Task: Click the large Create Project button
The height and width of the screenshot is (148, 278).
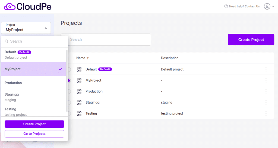Action: (251, 40)
